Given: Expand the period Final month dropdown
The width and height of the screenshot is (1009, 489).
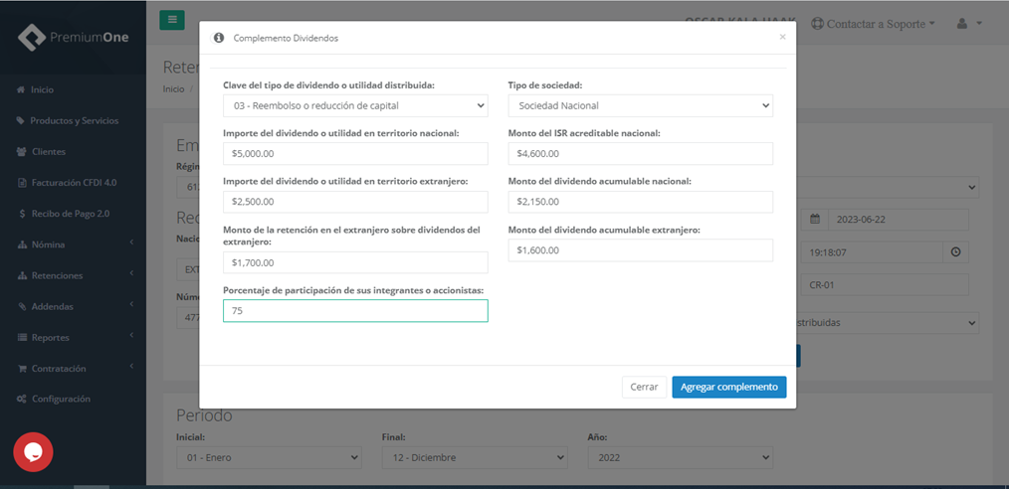Looking at the screenshot, I should point(474,457).
